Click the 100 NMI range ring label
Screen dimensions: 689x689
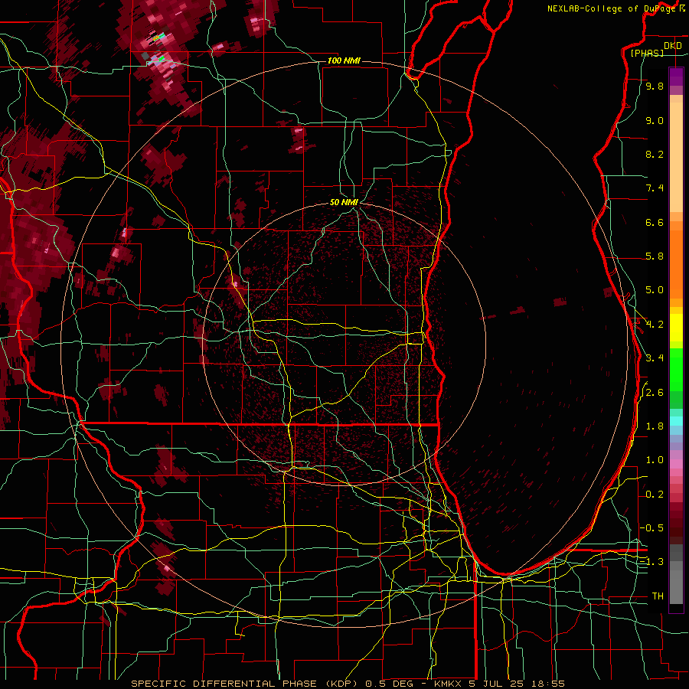coord(344,60)
